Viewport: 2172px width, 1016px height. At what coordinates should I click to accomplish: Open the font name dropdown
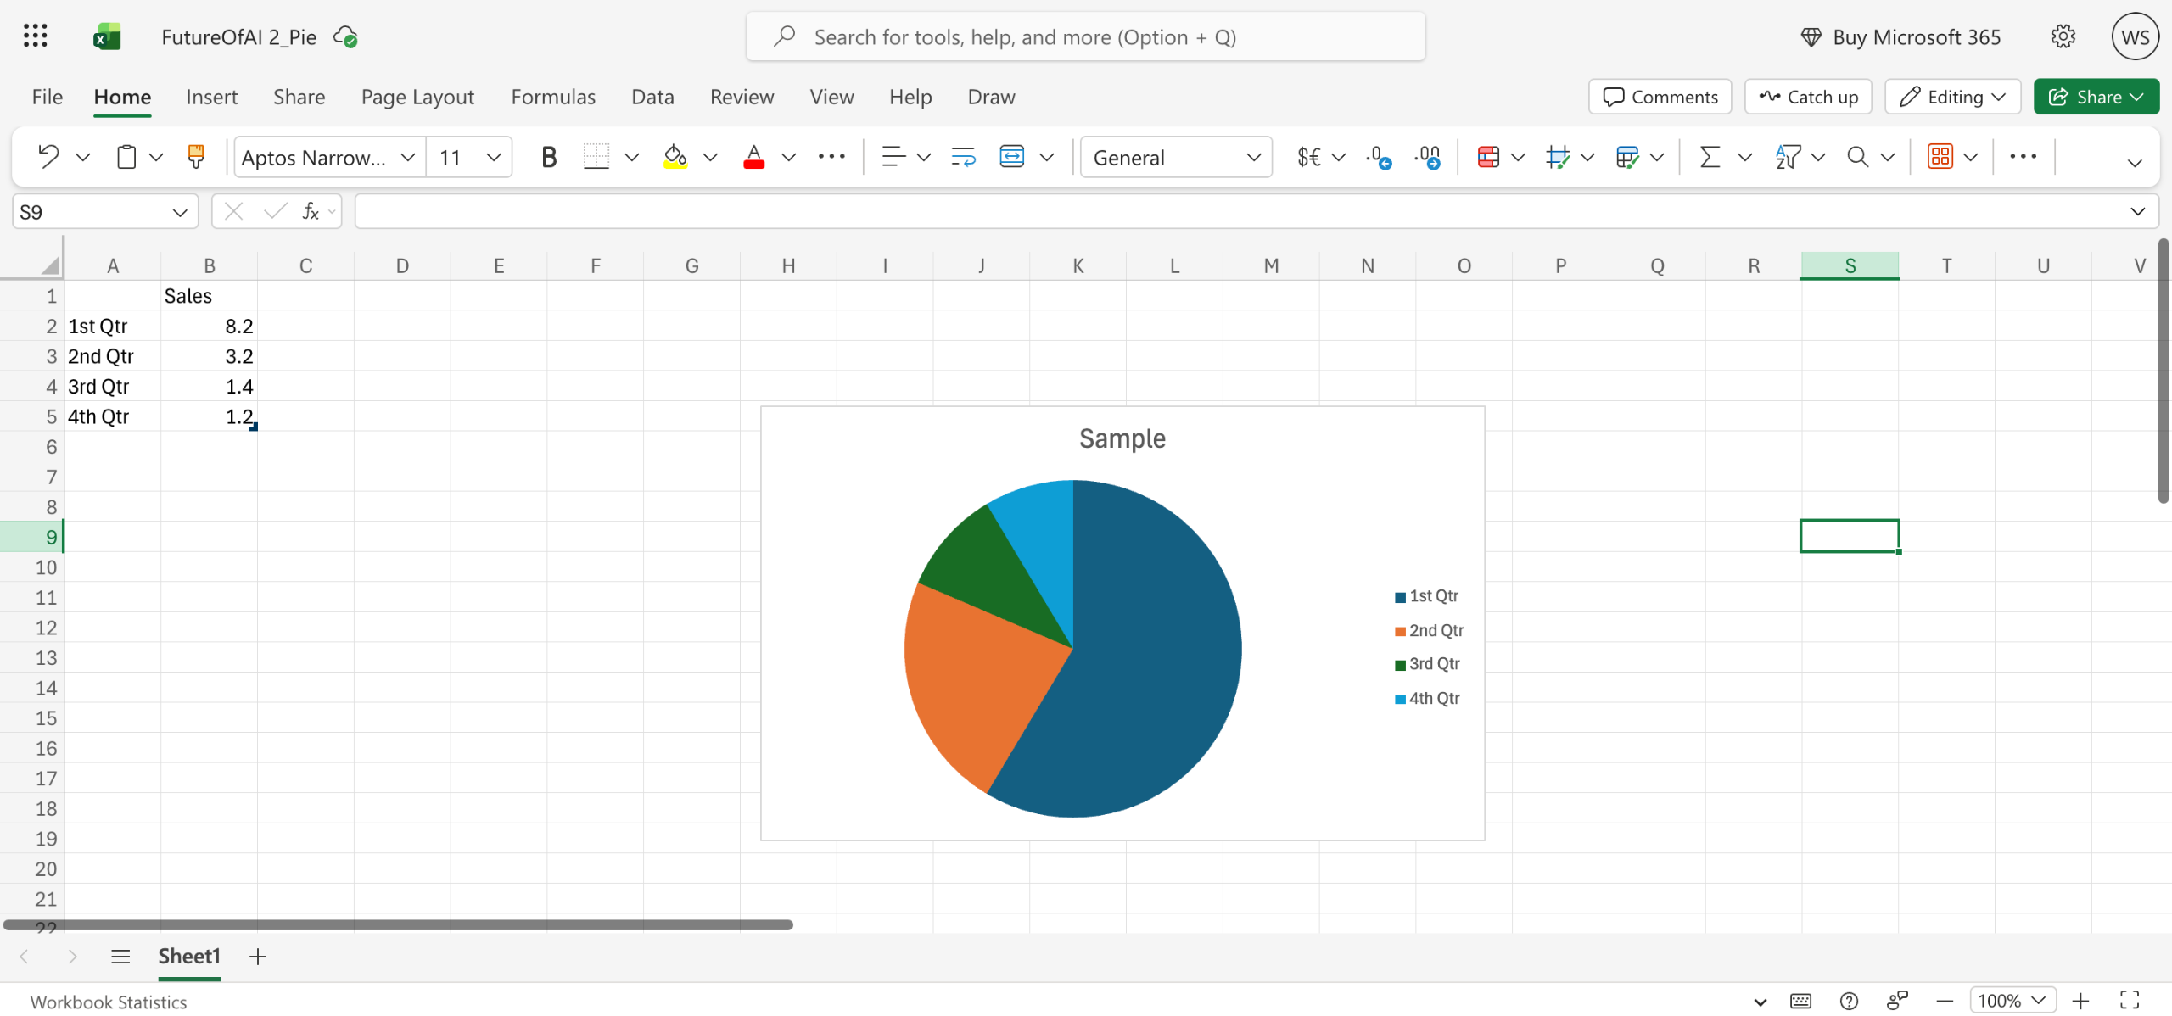click(x=407, y=157)
